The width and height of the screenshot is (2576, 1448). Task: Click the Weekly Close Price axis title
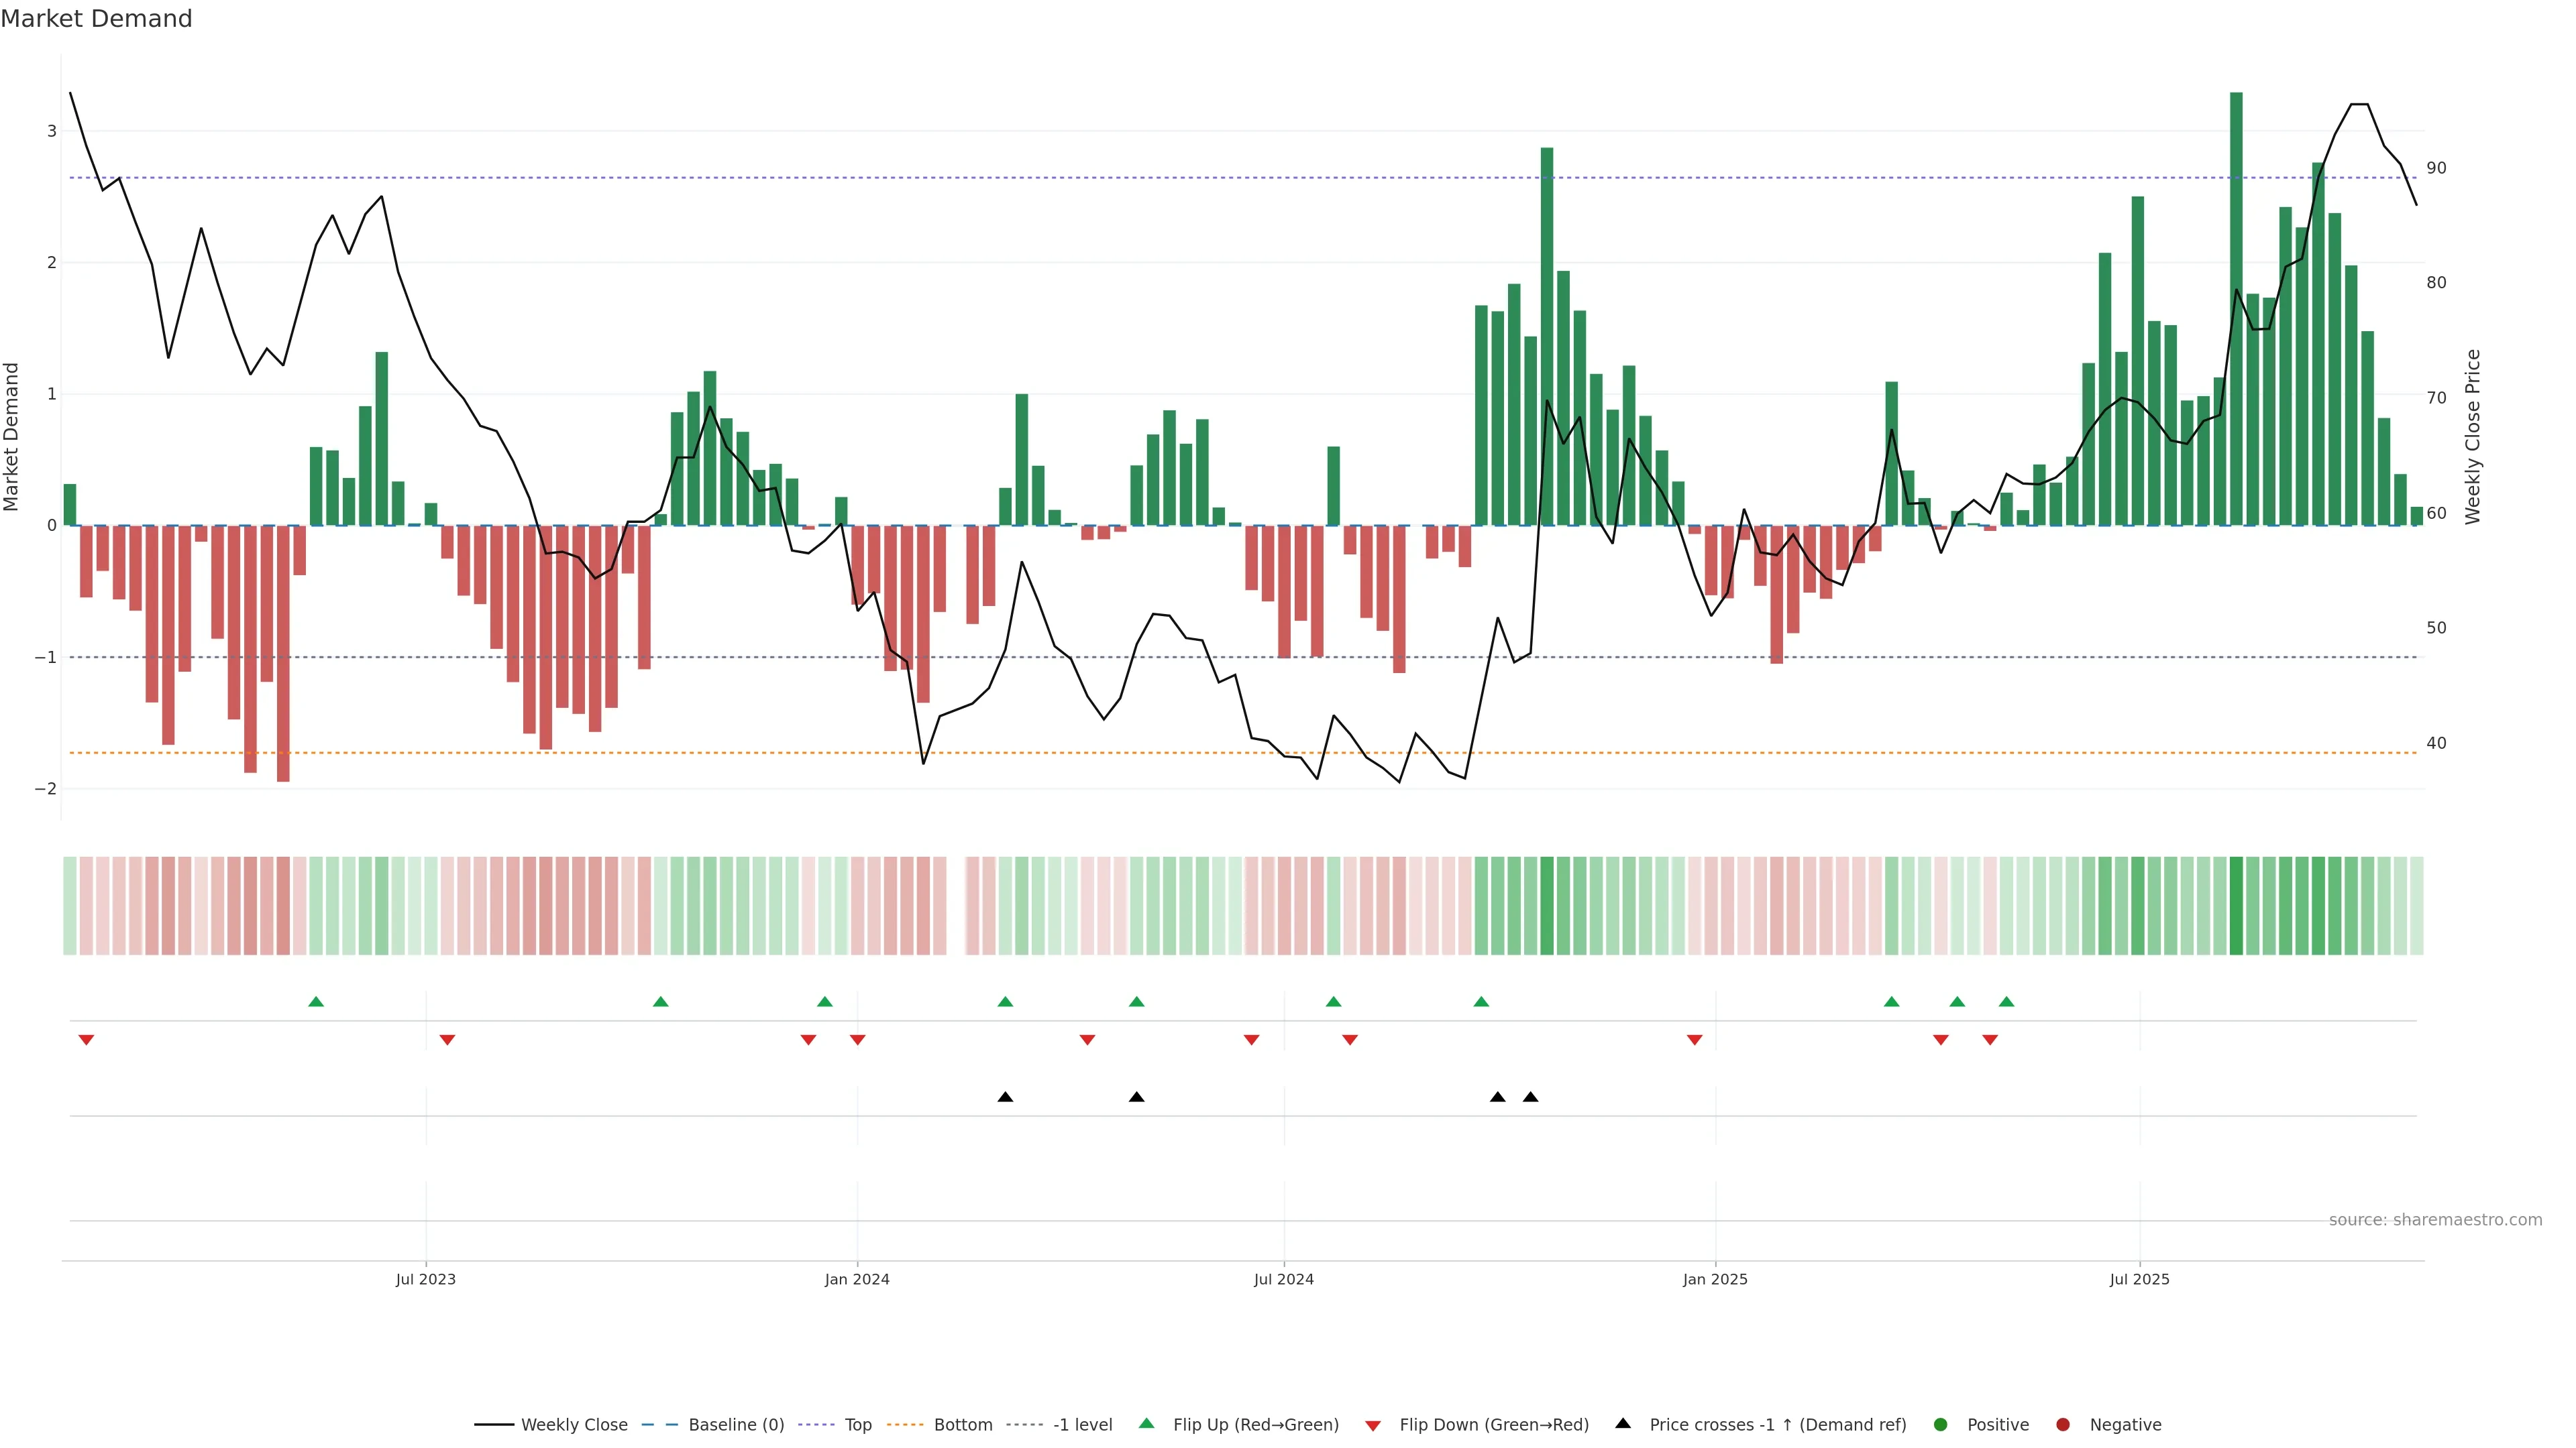click(x=2473, y=436)
